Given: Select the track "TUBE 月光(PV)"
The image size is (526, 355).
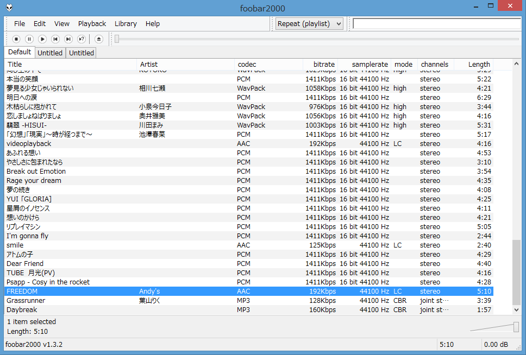Looking at the screenshot, I should (x=248, y=273).
